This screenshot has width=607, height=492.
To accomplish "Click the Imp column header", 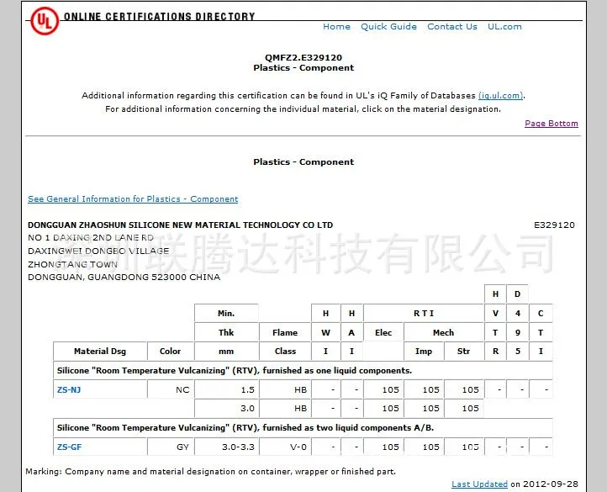I will pos(424,352).
